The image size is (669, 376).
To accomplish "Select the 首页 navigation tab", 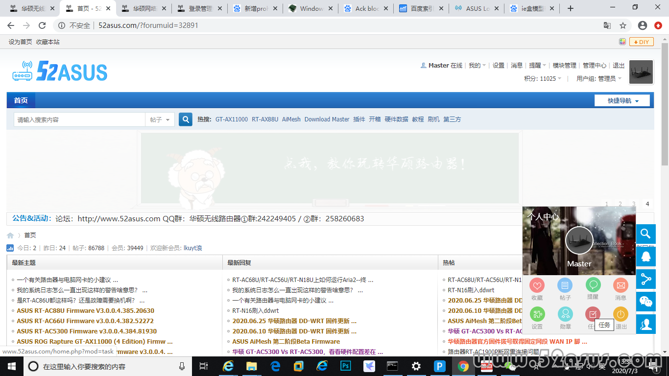I will pos(21,100).
